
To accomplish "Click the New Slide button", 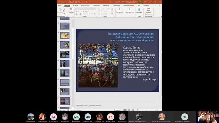I will tap(71, 11).
